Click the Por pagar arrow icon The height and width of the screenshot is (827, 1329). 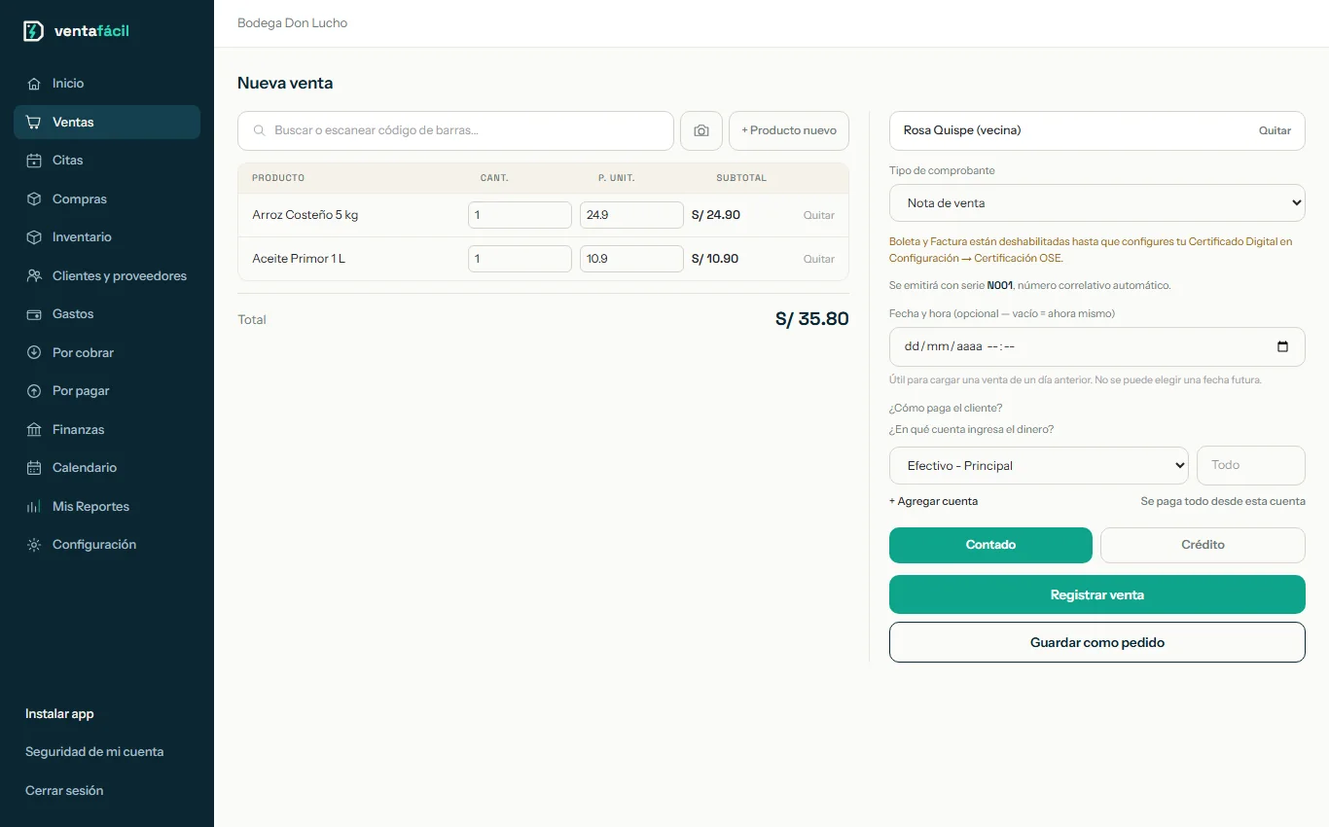coord(34,391)
